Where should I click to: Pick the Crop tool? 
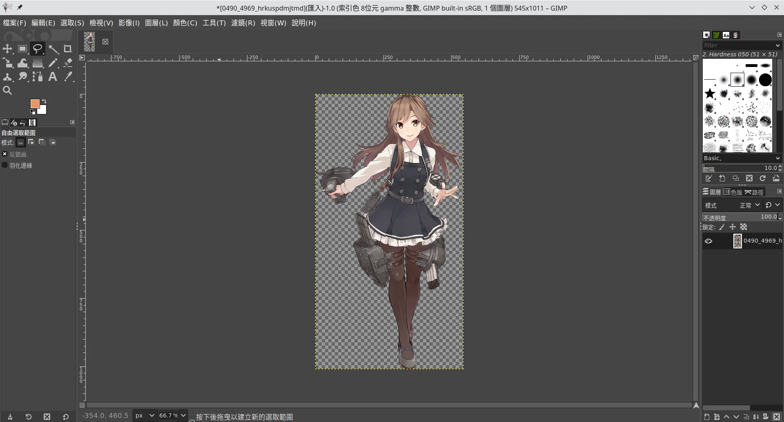(68, 49)
